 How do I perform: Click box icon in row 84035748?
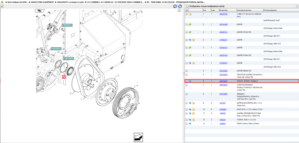190,14
